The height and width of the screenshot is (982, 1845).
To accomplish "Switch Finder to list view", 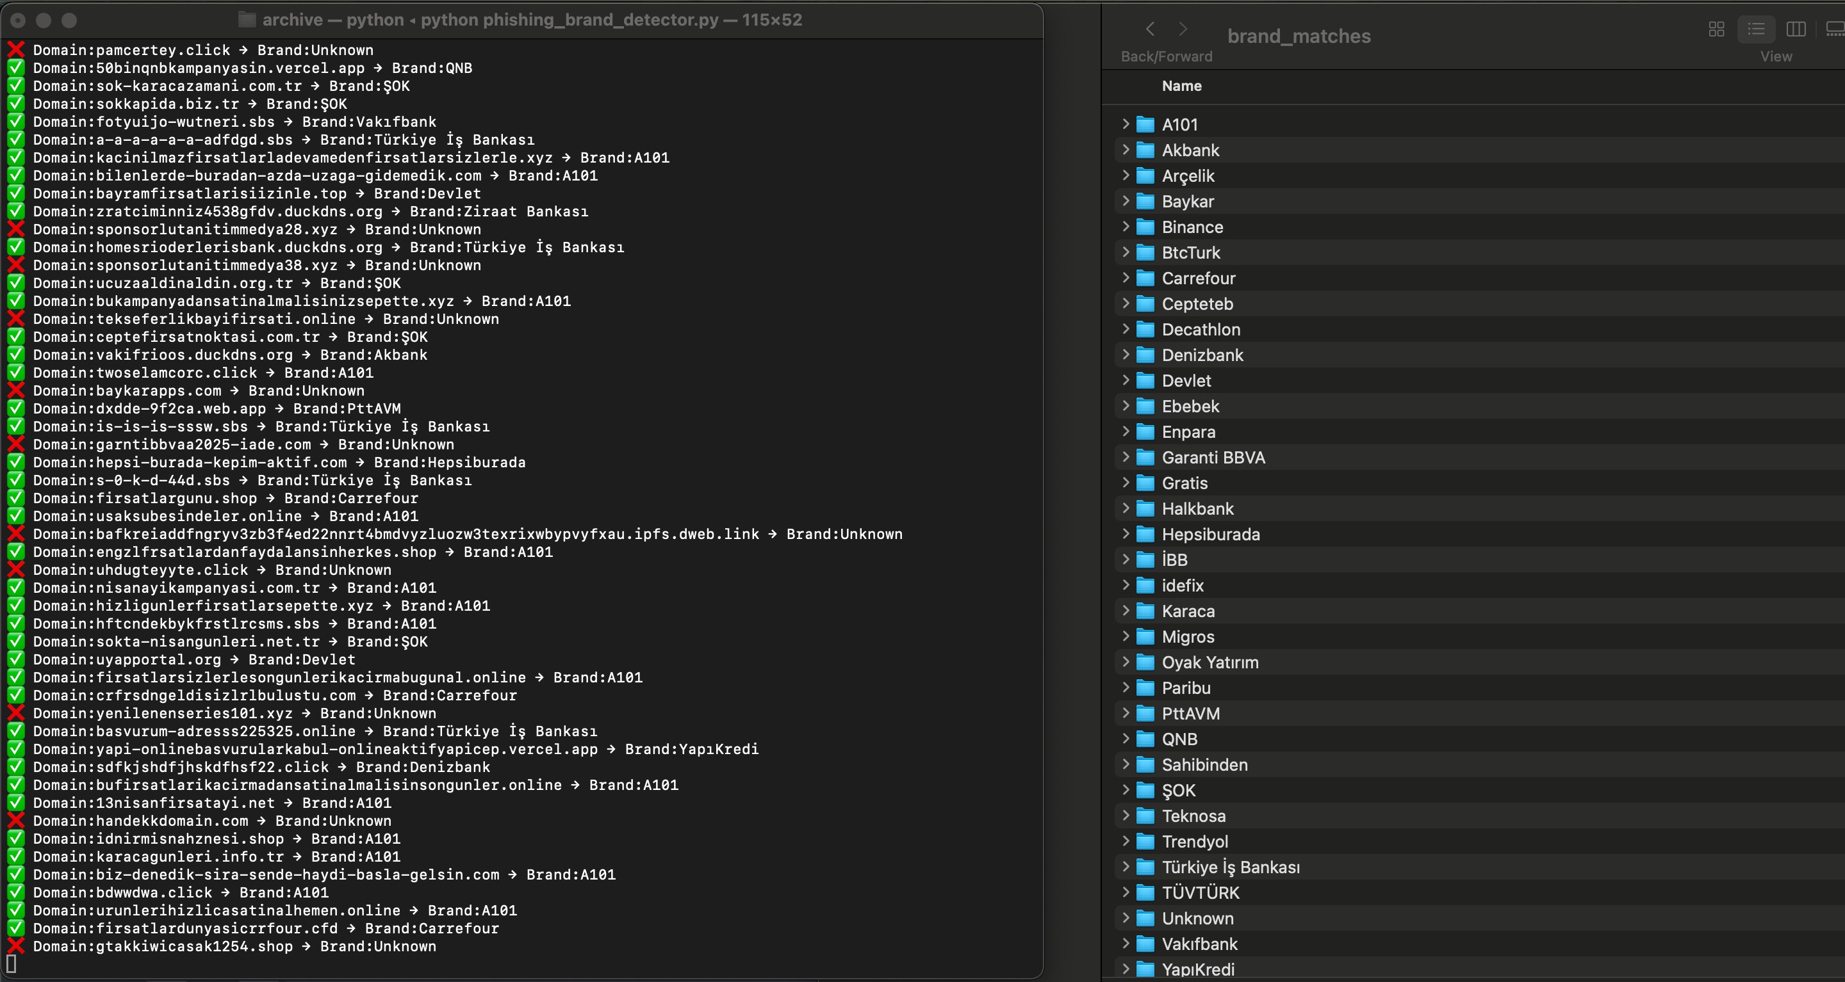I will coord(1756,29).
